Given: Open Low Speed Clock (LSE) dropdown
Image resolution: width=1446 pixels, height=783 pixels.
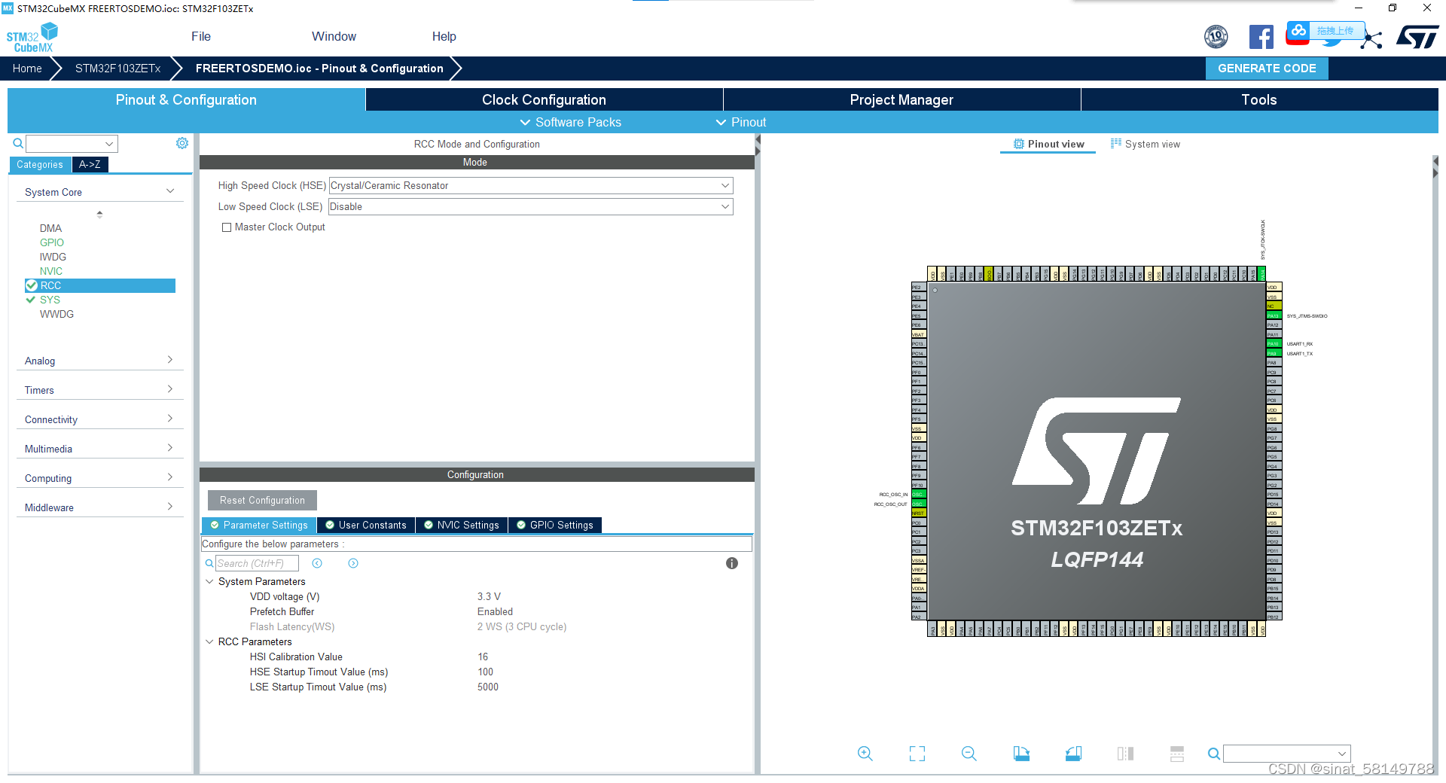Looking at the screenshot, I should click(x=531, y=206).
